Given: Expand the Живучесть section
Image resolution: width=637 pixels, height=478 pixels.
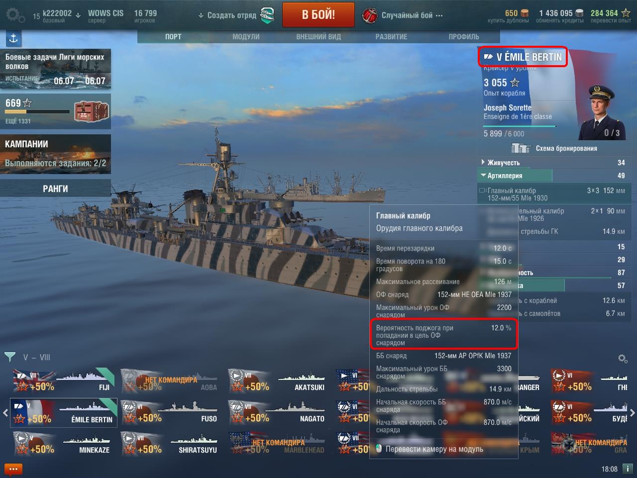Looking at the screenshot, I should pos(553,163).
